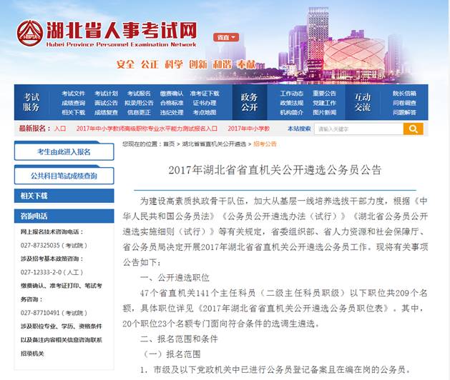Open 院长信箱 in the navigation

pyautogui.click(x=404, y=94)
